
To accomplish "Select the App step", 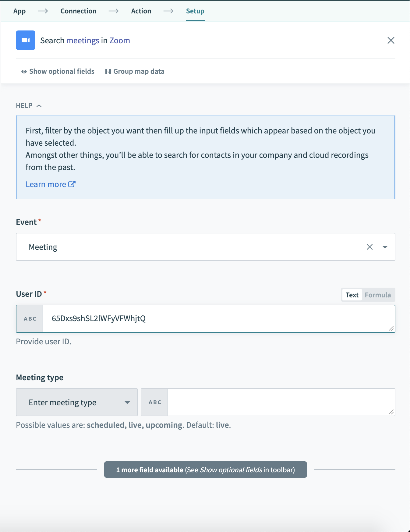I will click(x=19, y=11).
